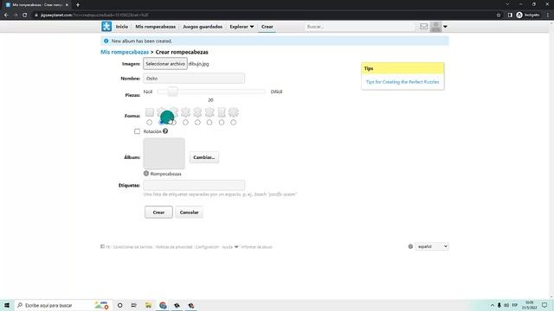Click the globe icon beside language selector

click(x=410, y=246)
